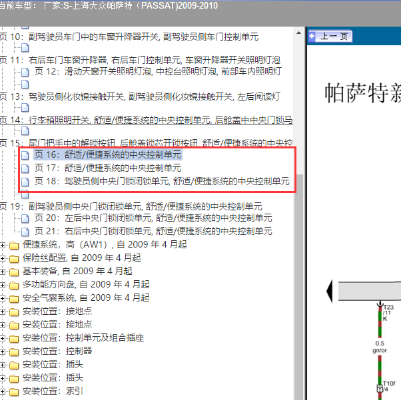Image resolution: width=401 pixels, height=400 pixels.
Task: Click page 10 副驾驶员车门中的车窗升降器开关 entry
Action: coord(129,37)
